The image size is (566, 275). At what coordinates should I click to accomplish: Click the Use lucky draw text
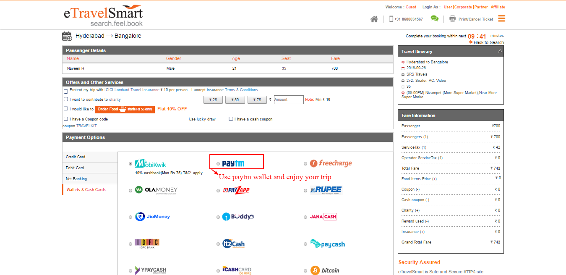pos(202,119)
